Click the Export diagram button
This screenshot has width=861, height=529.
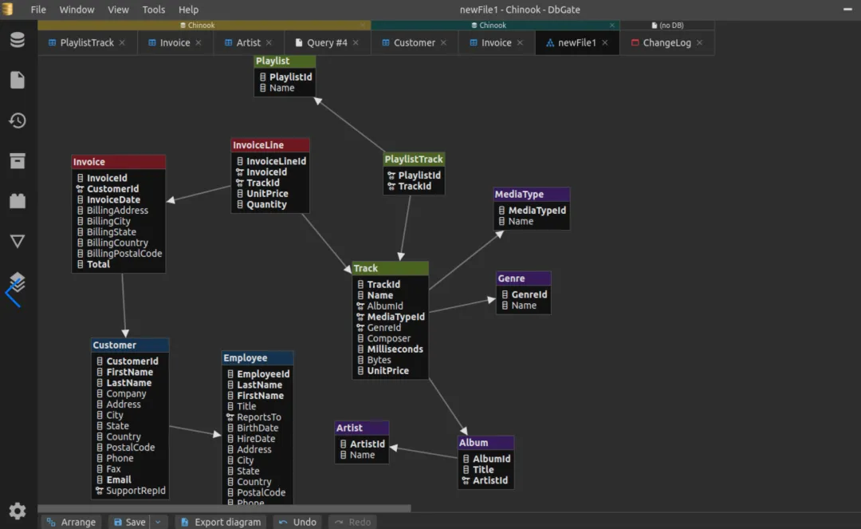221,522
